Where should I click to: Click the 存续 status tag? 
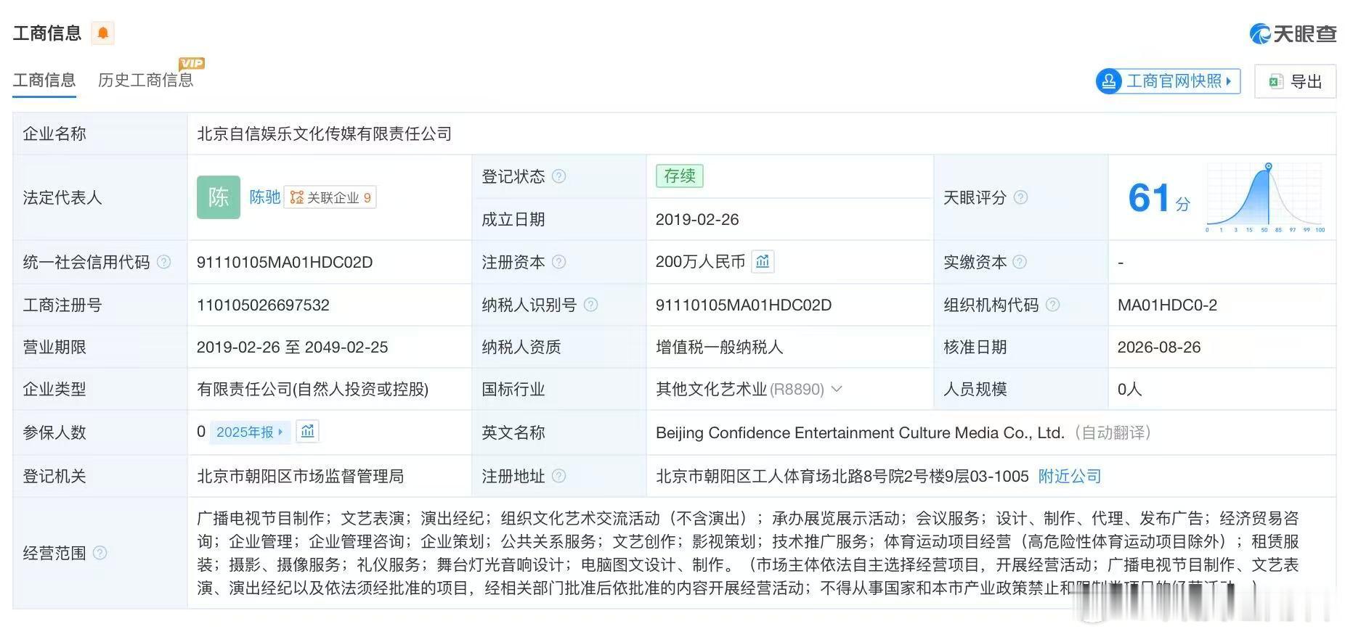point(680,176)
